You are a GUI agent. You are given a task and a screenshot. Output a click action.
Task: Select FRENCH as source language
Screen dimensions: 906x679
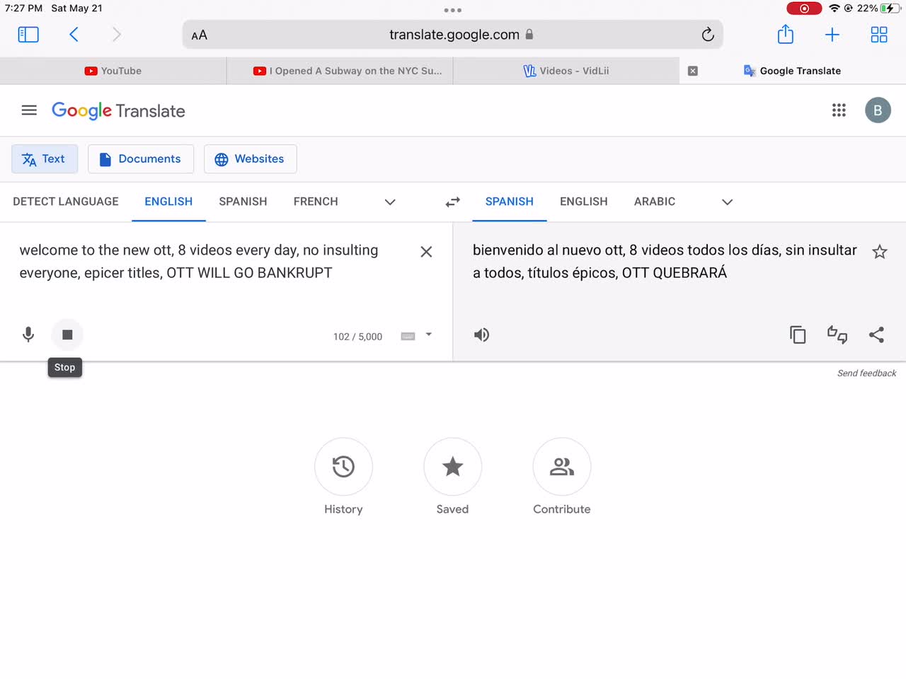tap(316, 202)
